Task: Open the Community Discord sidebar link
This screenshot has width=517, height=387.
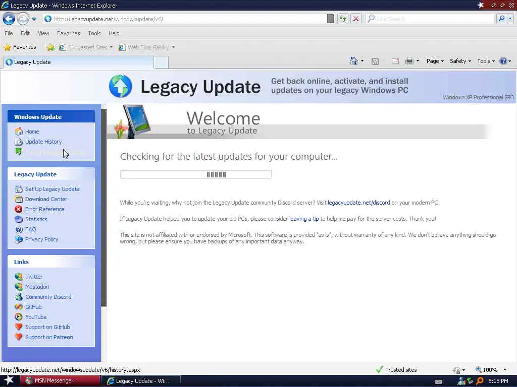Action: pos(48,297)
